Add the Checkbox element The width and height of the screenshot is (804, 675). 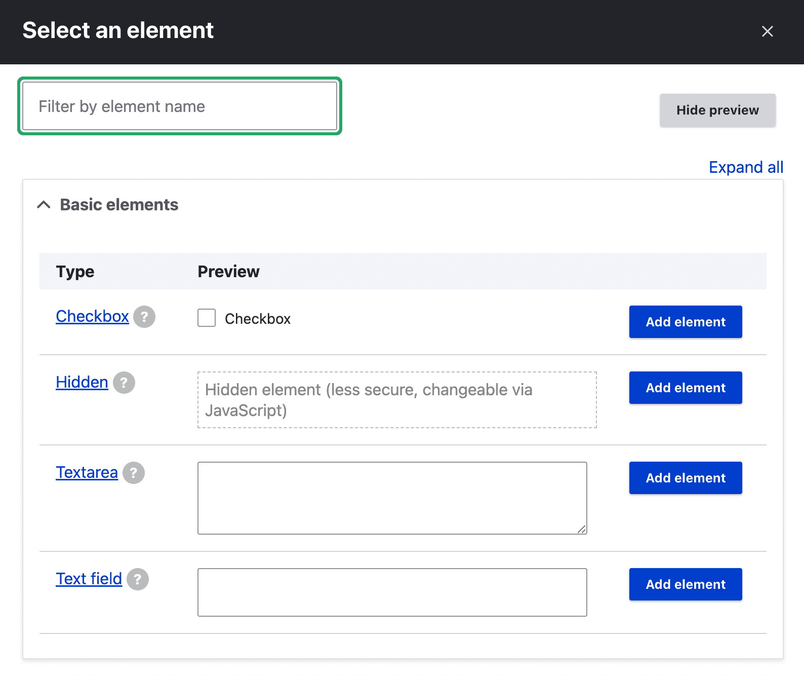point(686,322)
